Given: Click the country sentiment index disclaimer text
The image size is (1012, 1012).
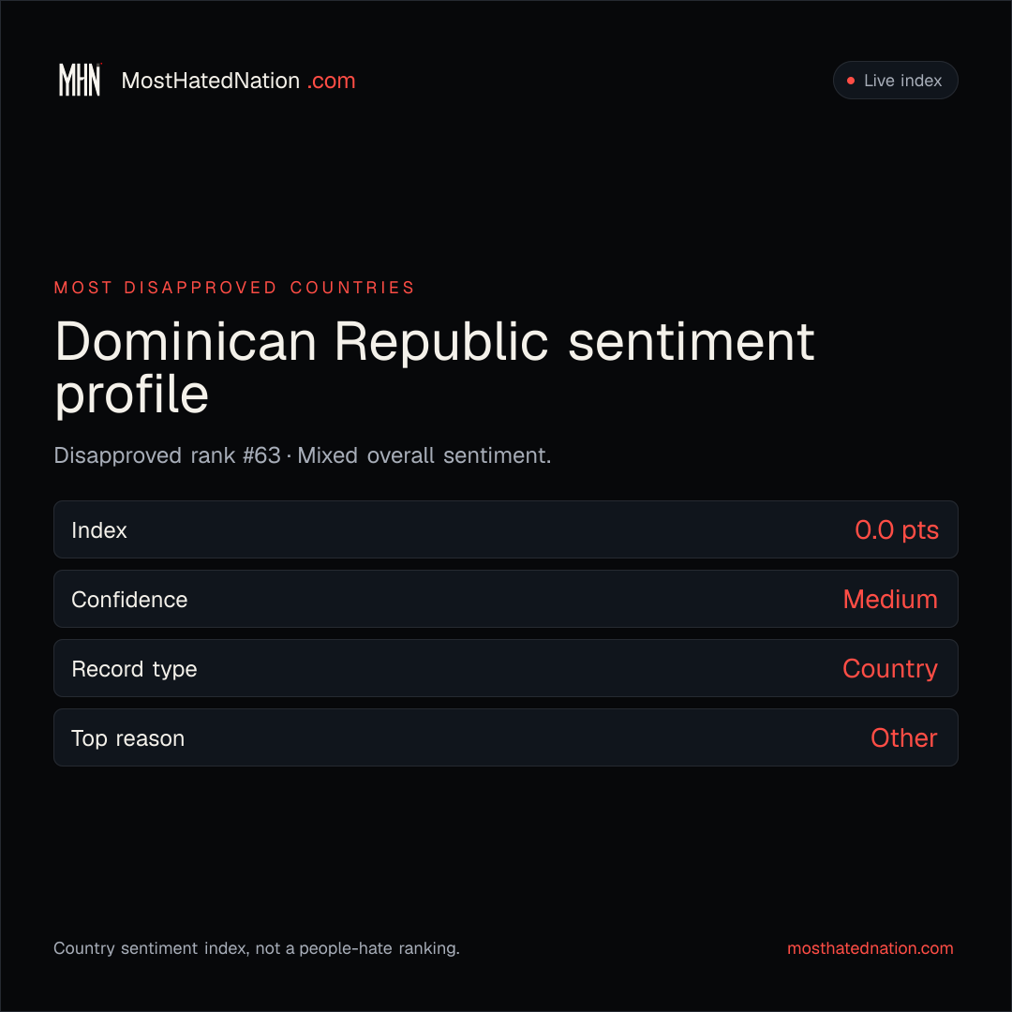Looking at the screenshot, I should click(257, 948).
